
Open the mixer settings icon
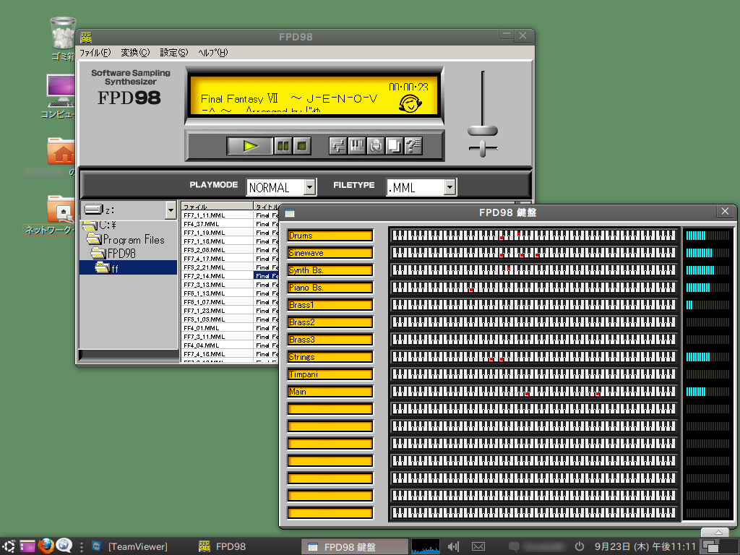[x=338, y=146]
